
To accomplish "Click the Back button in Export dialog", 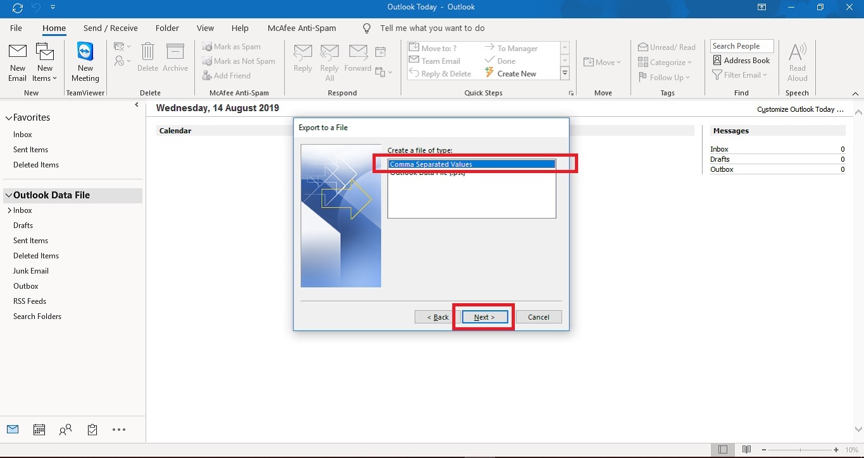I will click(438, 317).
